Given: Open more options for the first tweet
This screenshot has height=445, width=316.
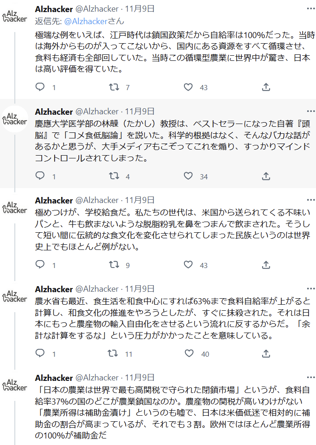Looking at the screenshot, I should point(310,9).
